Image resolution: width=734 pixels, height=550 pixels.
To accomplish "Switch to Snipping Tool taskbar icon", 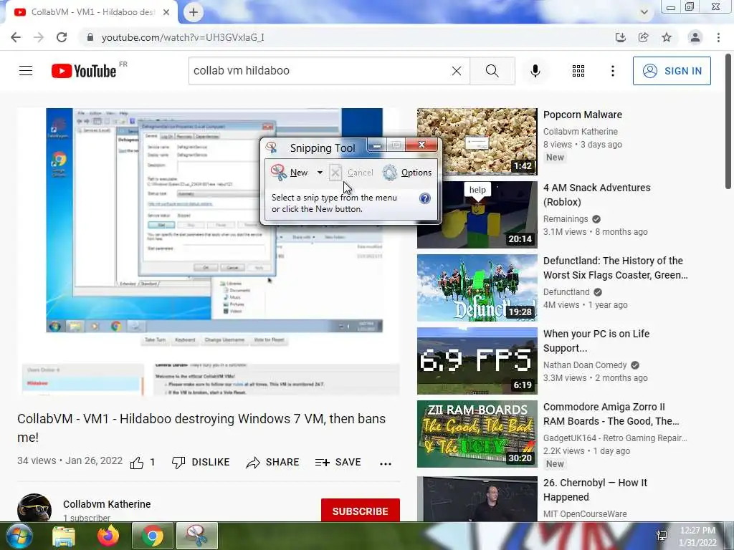I will pyautogui.click(x=197, y=536).
